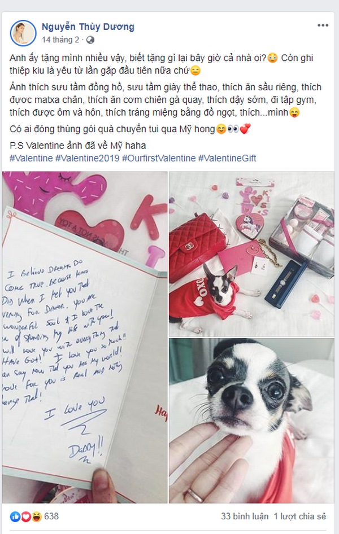Open the #OurfirstValentine hashtag
The width and height of the screenshot is (339, 534).
point(159,158)
